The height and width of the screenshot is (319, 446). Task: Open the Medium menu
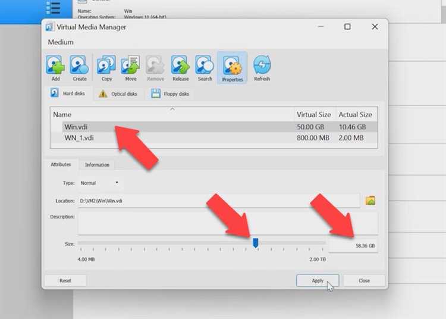coord(61,42)
